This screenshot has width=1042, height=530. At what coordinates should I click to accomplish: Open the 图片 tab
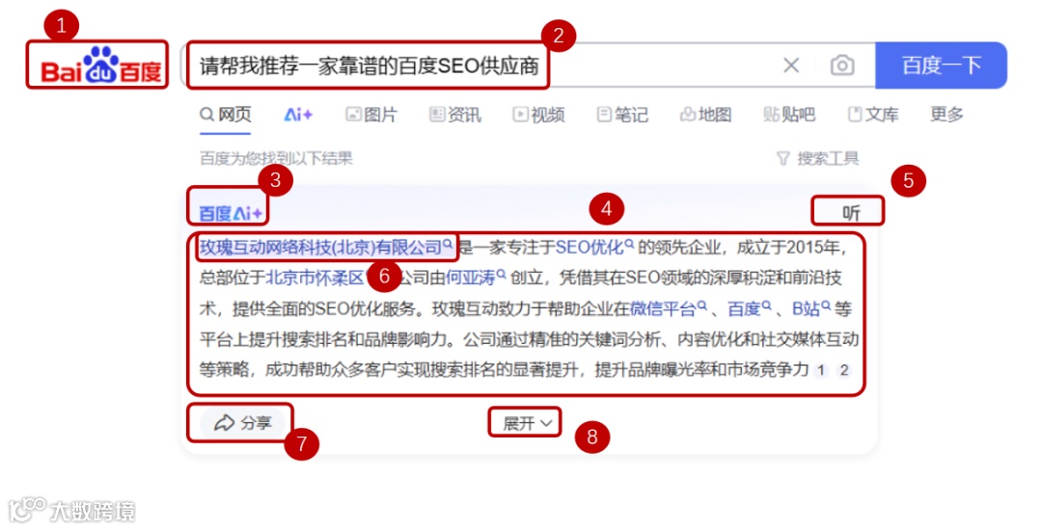370,115
